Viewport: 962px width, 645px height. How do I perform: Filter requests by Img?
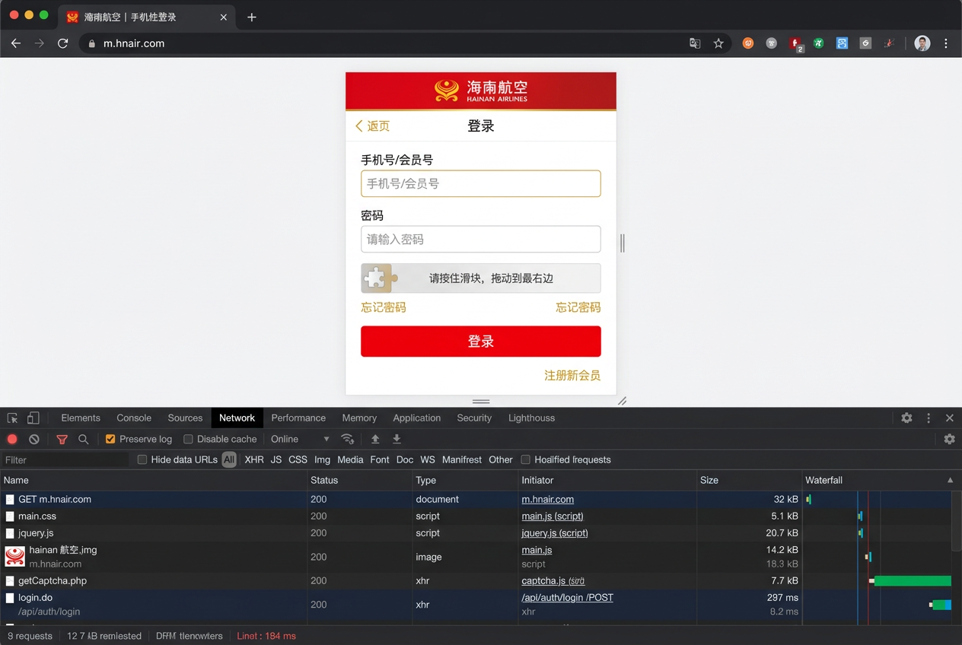(x=322, y=459)
